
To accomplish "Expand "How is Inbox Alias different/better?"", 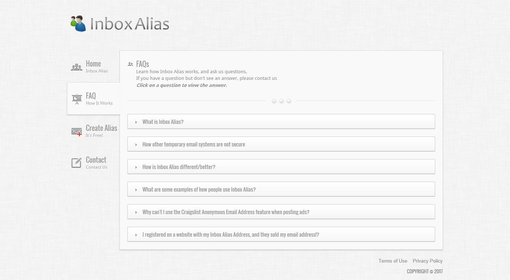I will (179, 166).
